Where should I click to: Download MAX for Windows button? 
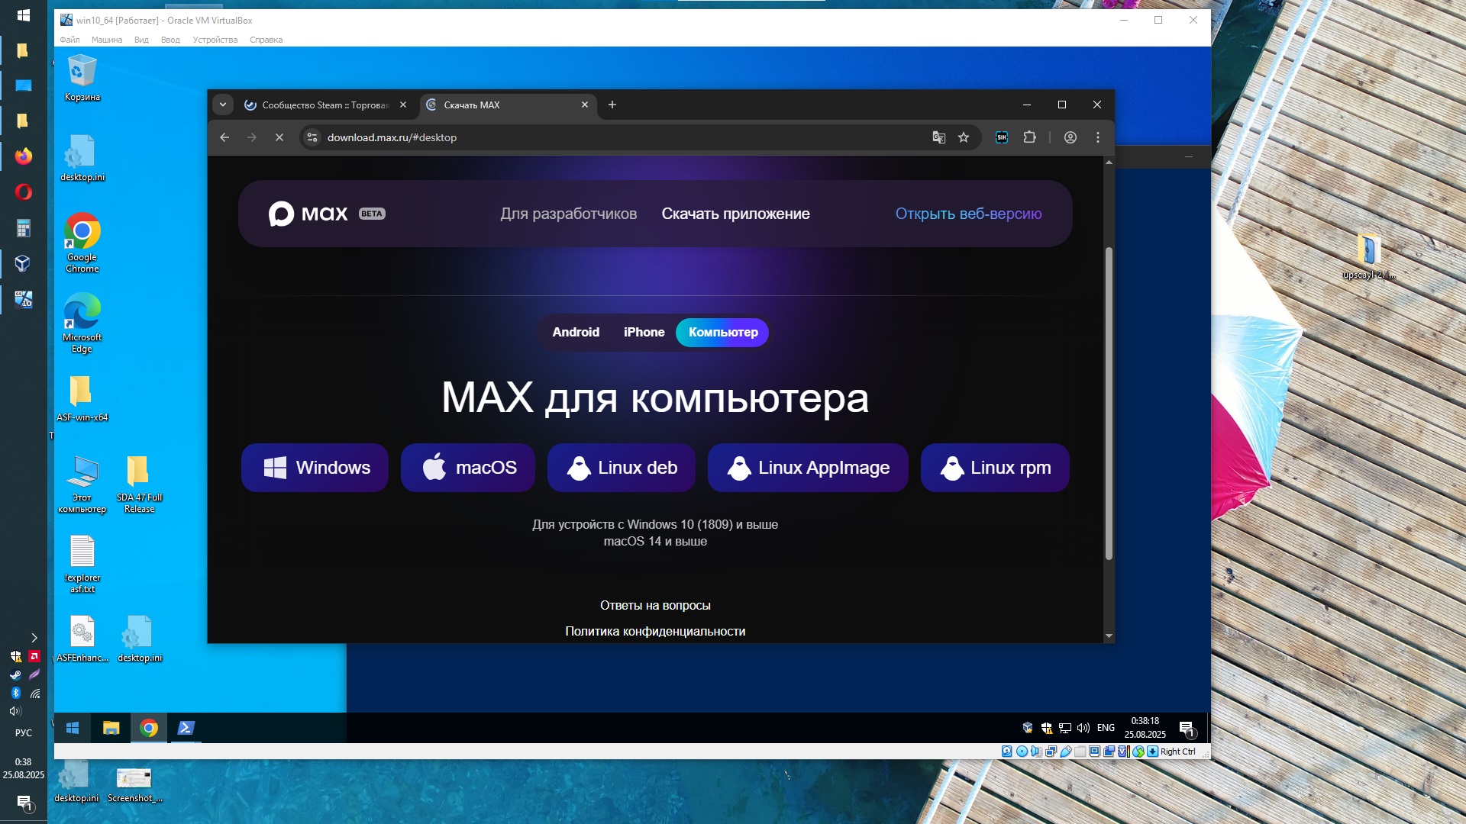pos(315,468)
